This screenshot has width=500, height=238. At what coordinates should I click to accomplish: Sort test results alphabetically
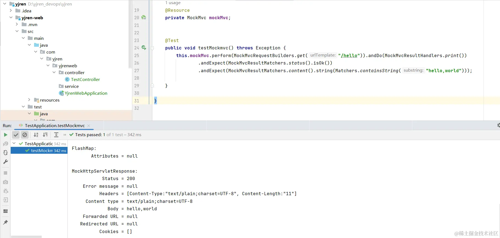coord(36,135)
